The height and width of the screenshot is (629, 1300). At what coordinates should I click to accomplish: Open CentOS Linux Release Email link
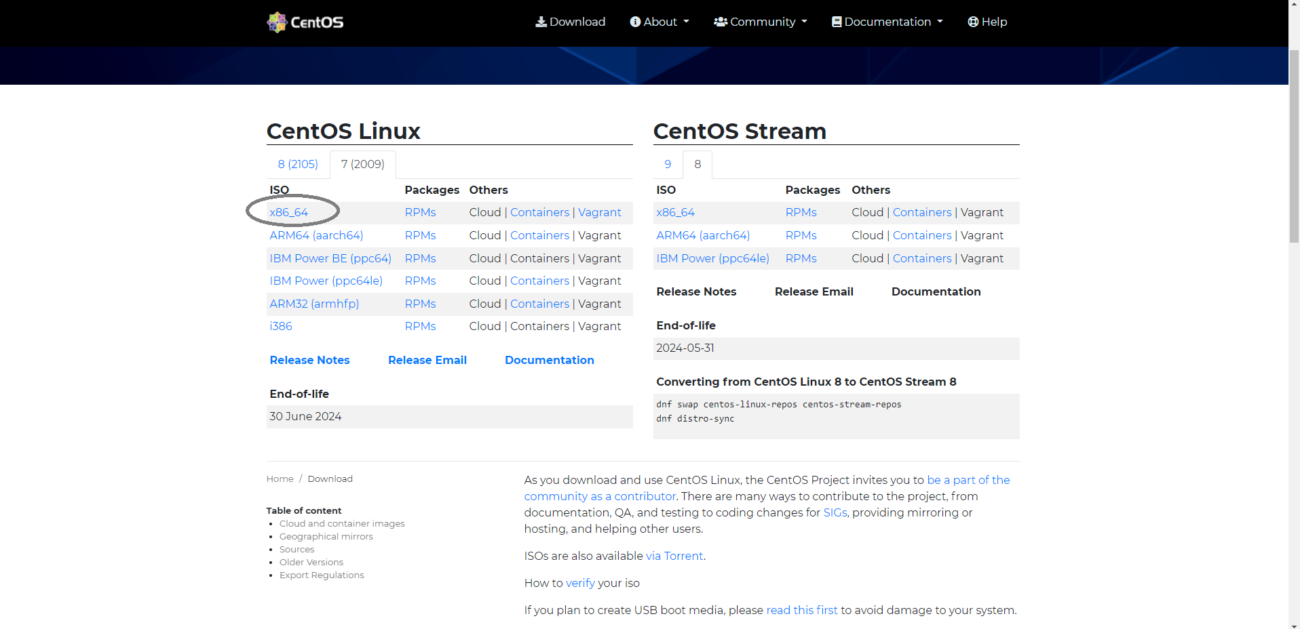tap(427, 360)
